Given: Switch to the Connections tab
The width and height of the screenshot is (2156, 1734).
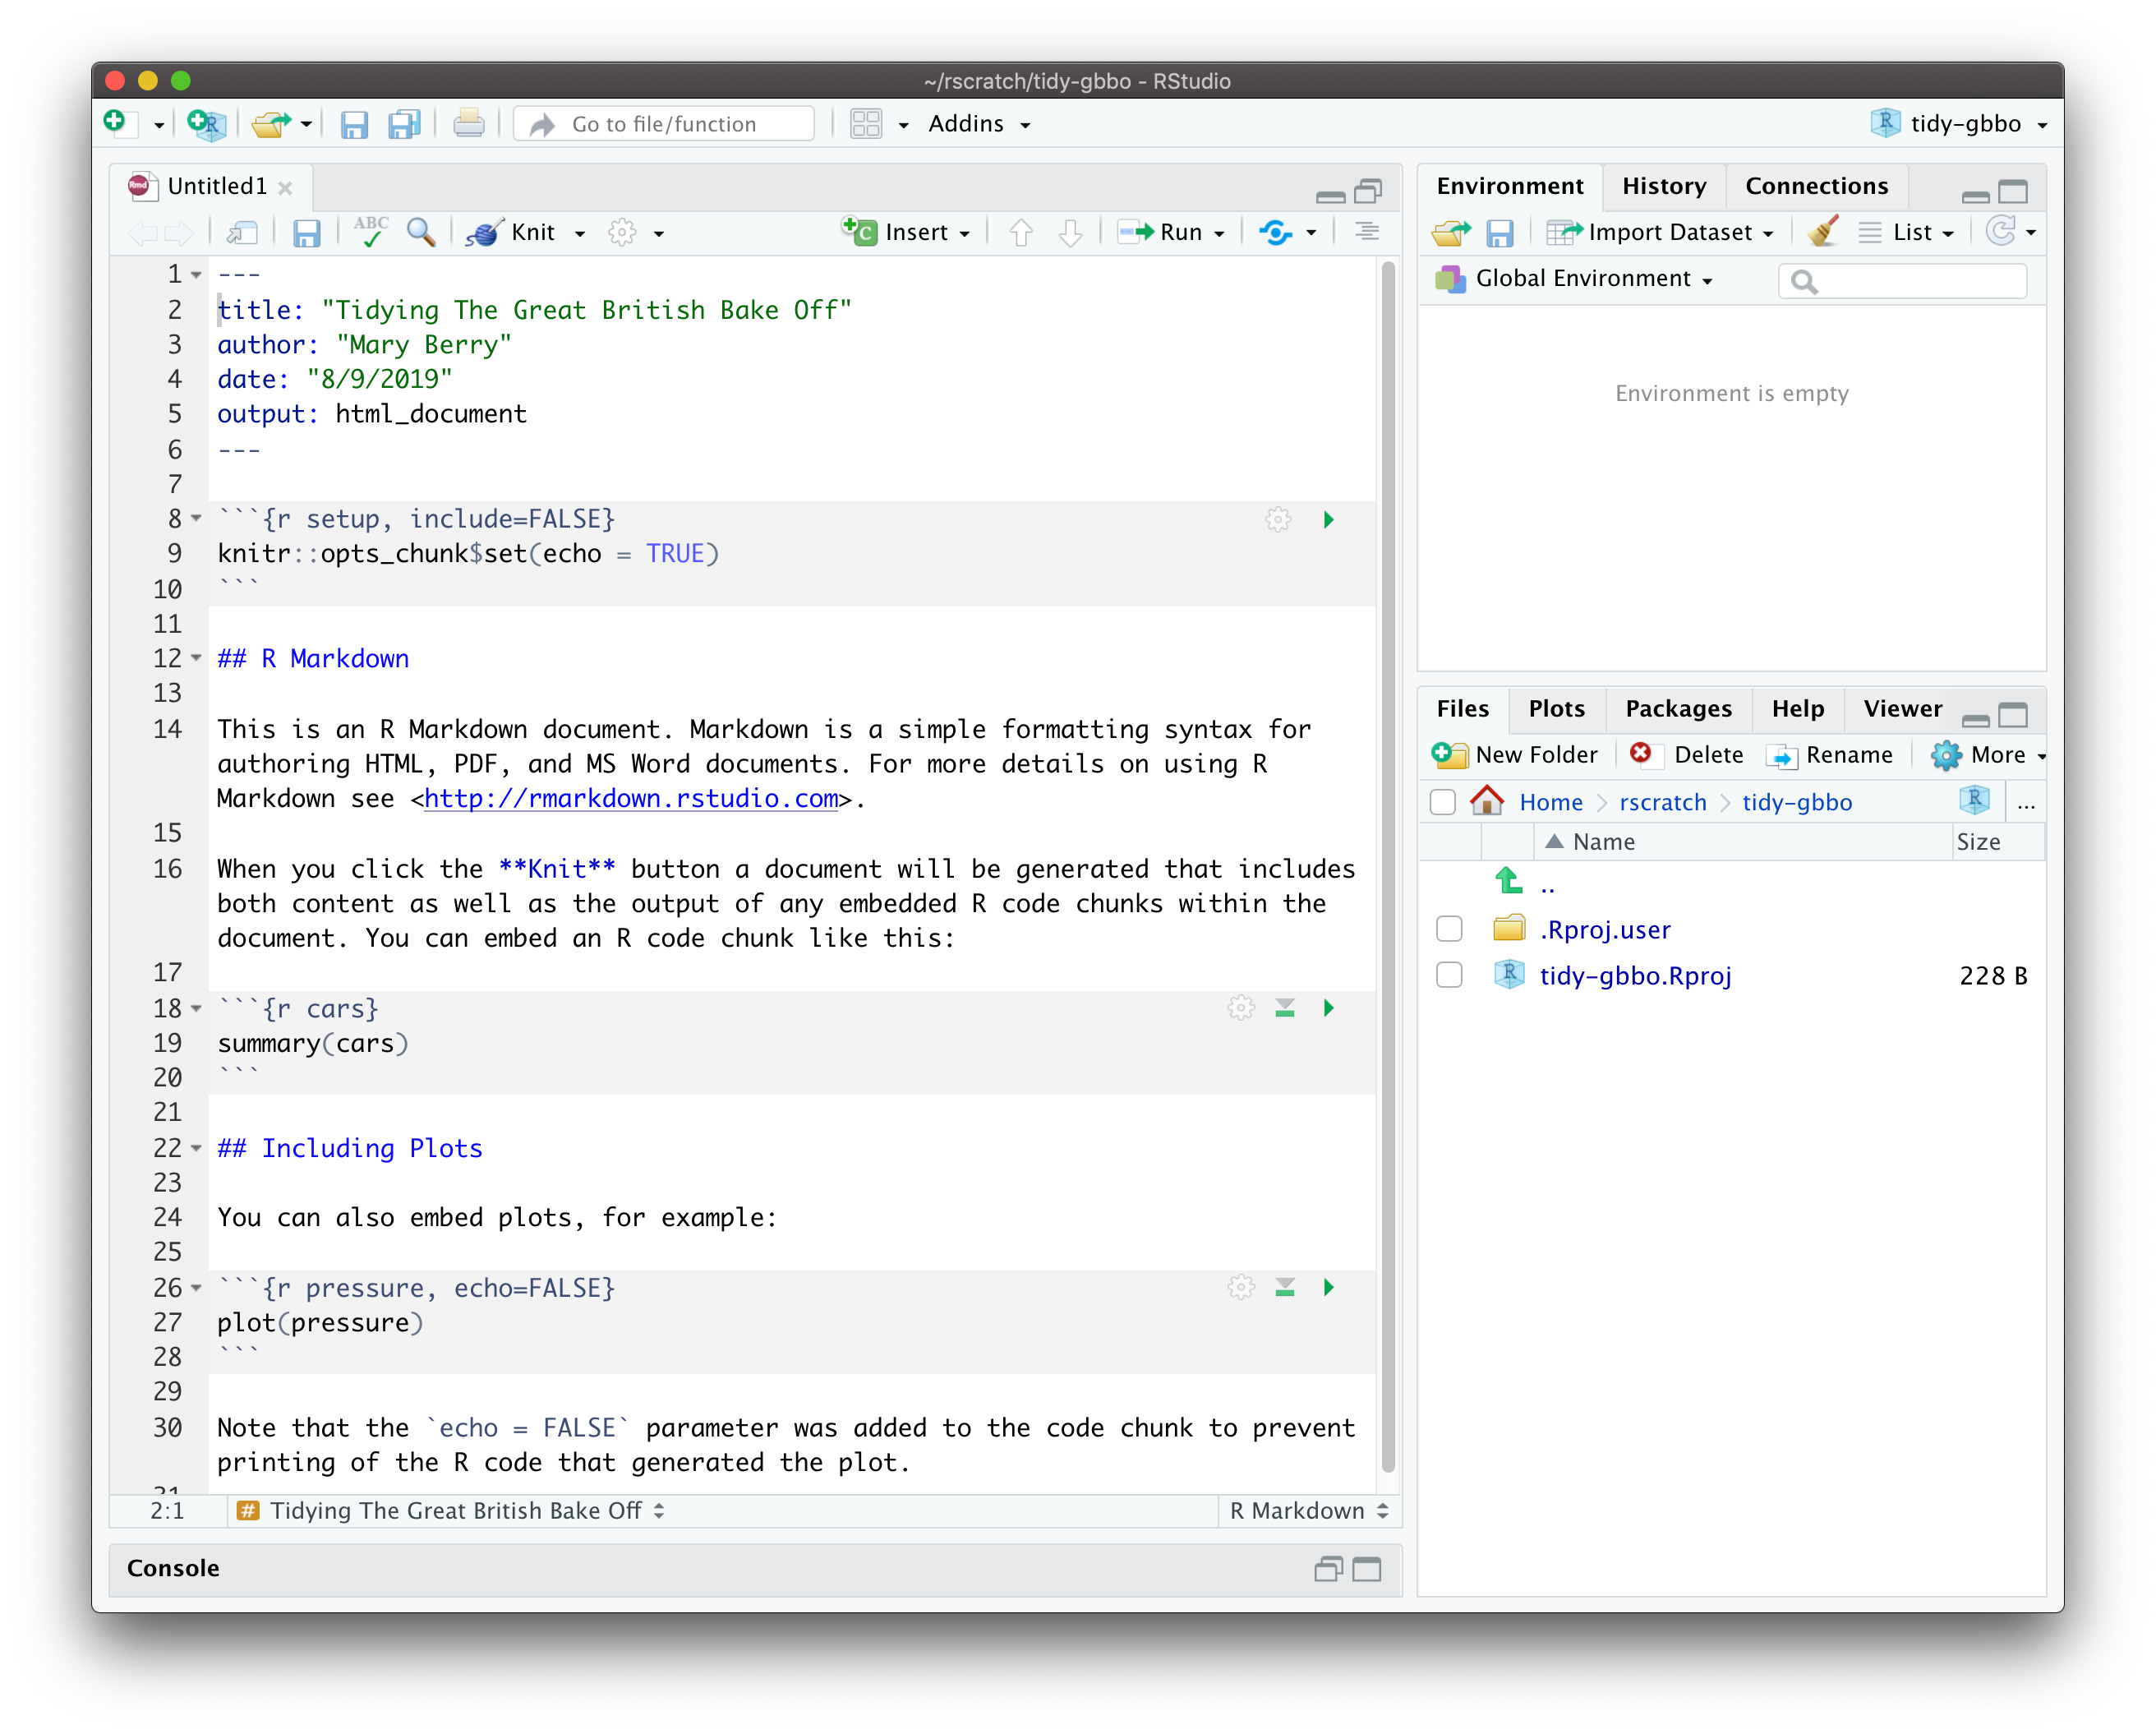Looking at the screenshot, I should [1816, 186].
